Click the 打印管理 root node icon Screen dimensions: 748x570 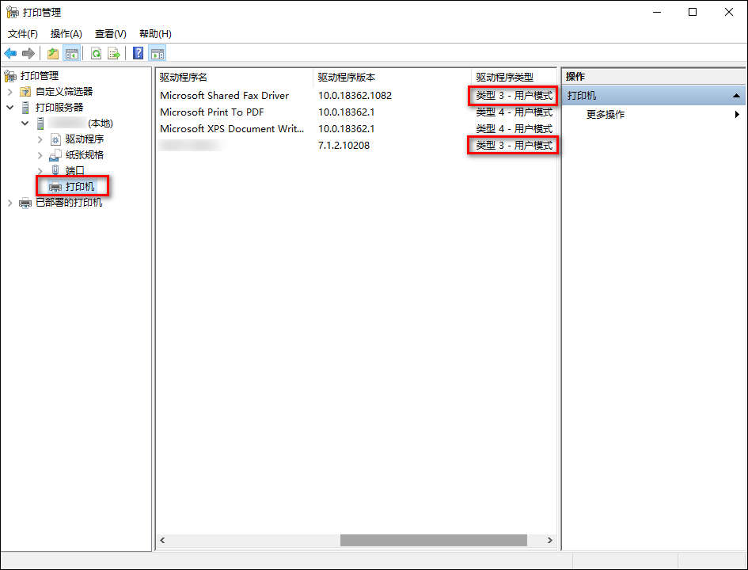click(10, 76)
